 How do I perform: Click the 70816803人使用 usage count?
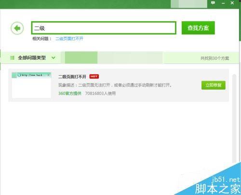[100, 93]
